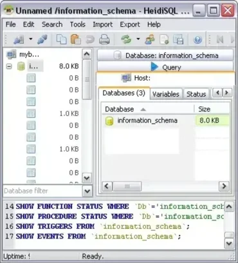Click into the Database filter field

pos(42,191)
